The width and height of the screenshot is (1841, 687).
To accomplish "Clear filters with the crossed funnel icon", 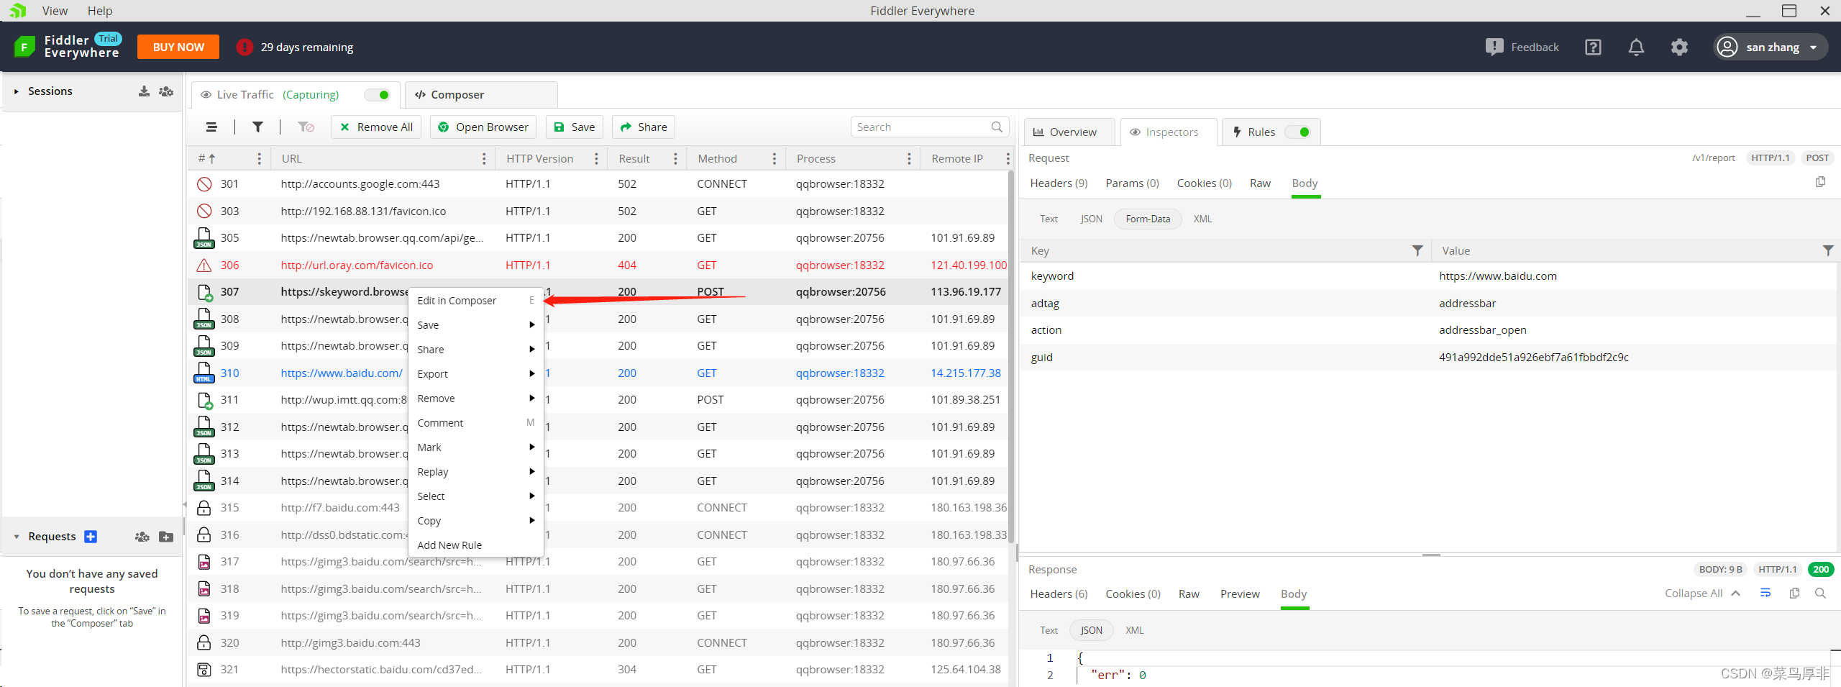I will tap(306, 127).
